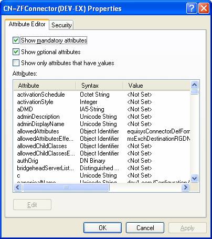The height and width of the screenshot is (239, 212).
Task: Enable Show only attributes that have values
Action: pos(16,63)
